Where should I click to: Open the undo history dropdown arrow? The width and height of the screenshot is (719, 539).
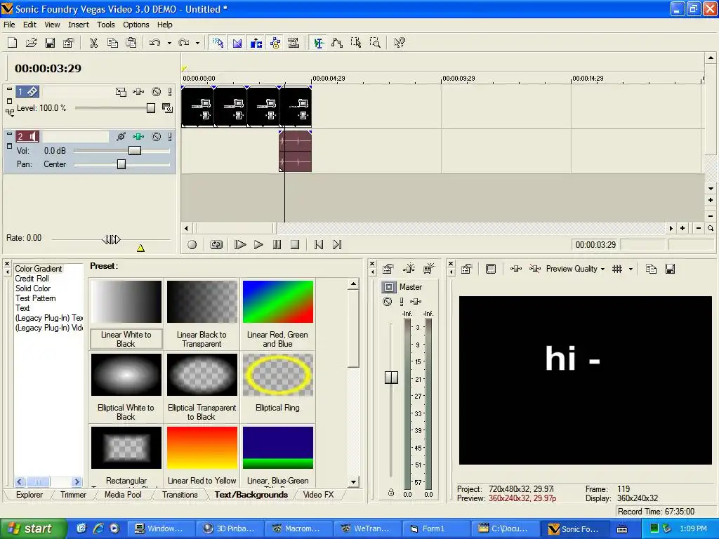[x=169, y=43]
